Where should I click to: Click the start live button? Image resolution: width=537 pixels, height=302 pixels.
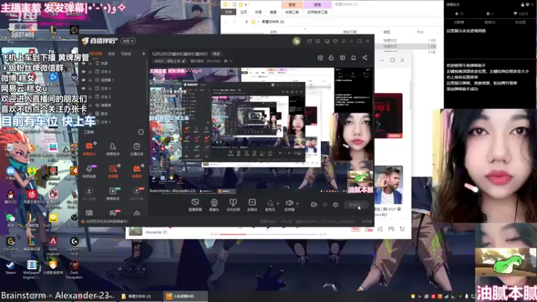click(x=356, y=205)
